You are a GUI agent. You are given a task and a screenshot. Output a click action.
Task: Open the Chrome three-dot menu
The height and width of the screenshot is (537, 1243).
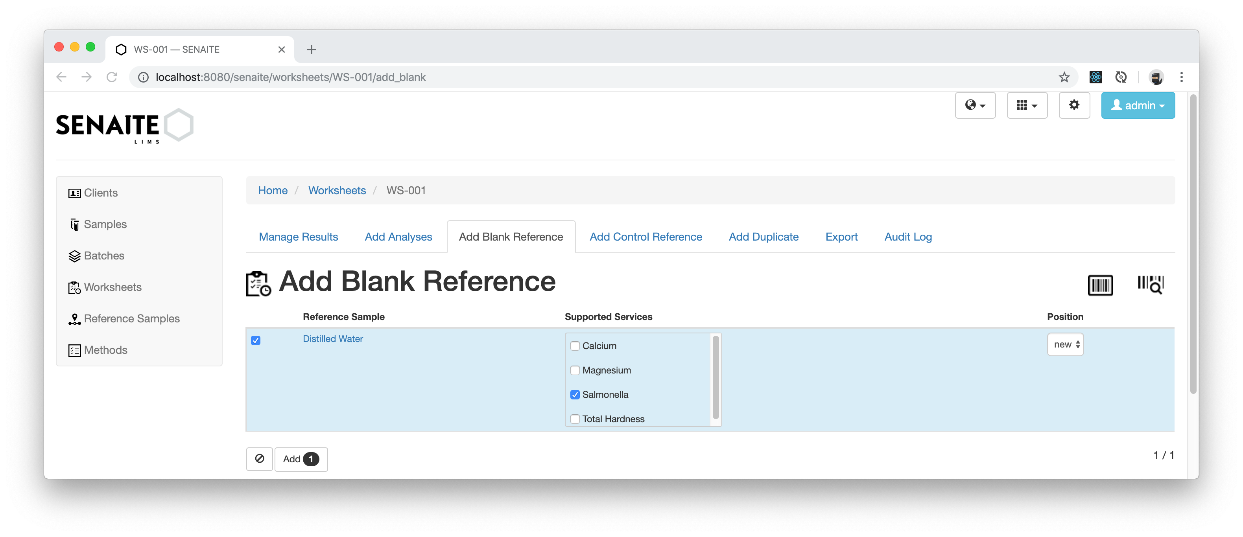coord(1181,77)
